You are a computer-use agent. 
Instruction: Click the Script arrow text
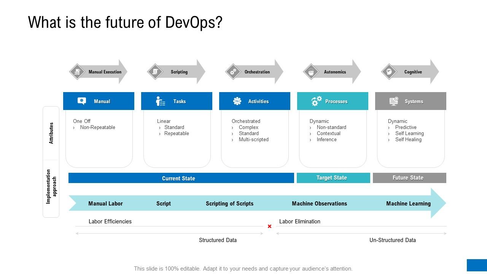tap(164, 204)
